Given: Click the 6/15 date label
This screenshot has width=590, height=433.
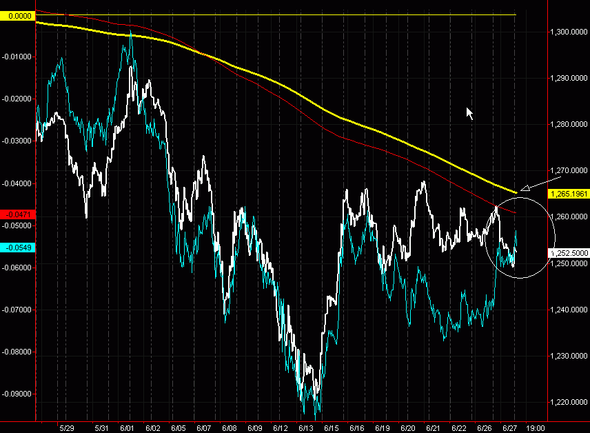Looking at the screenshot, I should pos(331,428).
